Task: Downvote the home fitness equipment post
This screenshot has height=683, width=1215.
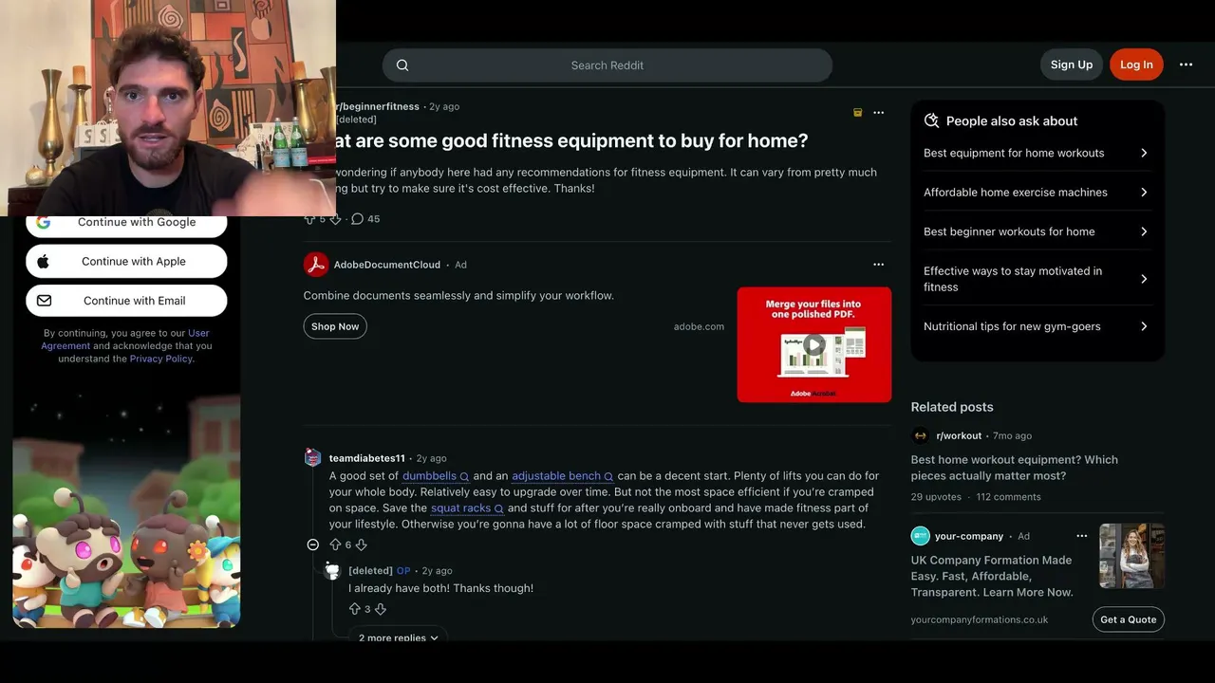Action: (335, 219)
